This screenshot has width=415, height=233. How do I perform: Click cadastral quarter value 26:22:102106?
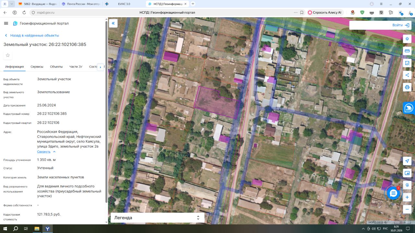pos(48,123)
